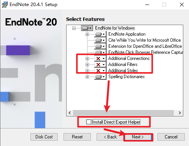Select Extension for OpenOffice and LibreOffice label

(x=145, y=46)
